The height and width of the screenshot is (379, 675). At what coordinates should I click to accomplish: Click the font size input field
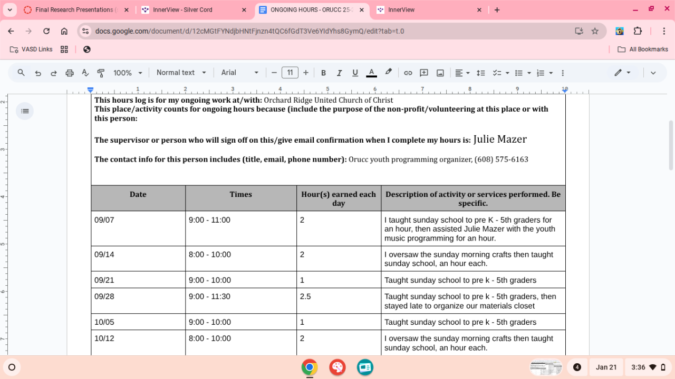coord(290,73)
